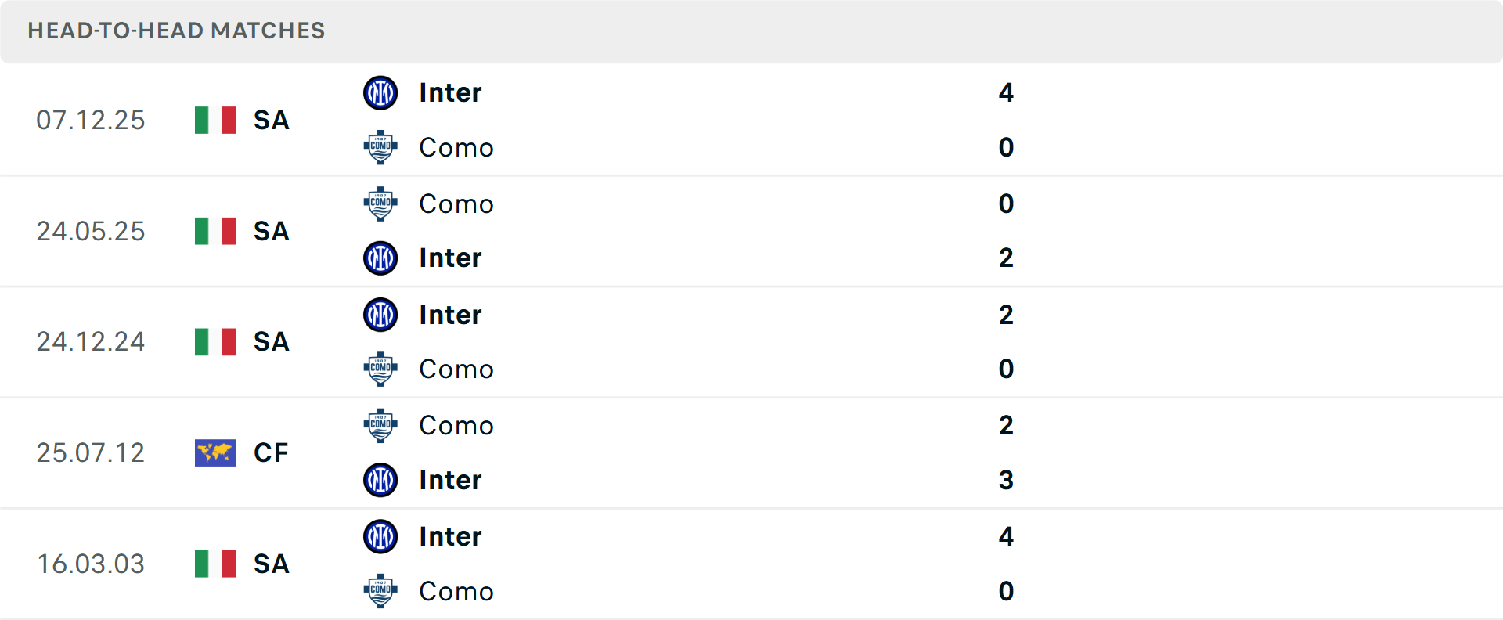This screenshot has height=620, width=1503.
Task: Click world map flag beside CF
Action: [215, 452]
